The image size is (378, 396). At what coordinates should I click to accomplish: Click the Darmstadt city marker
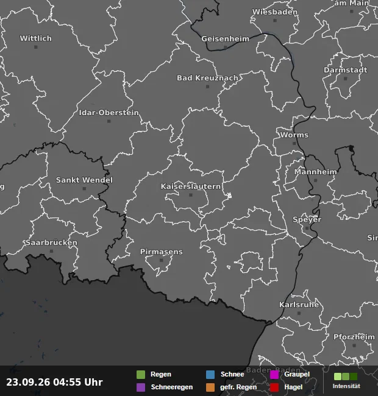346,79
